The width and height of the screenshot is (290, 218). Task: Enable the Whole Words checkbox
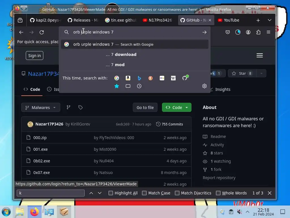point(218,193)
